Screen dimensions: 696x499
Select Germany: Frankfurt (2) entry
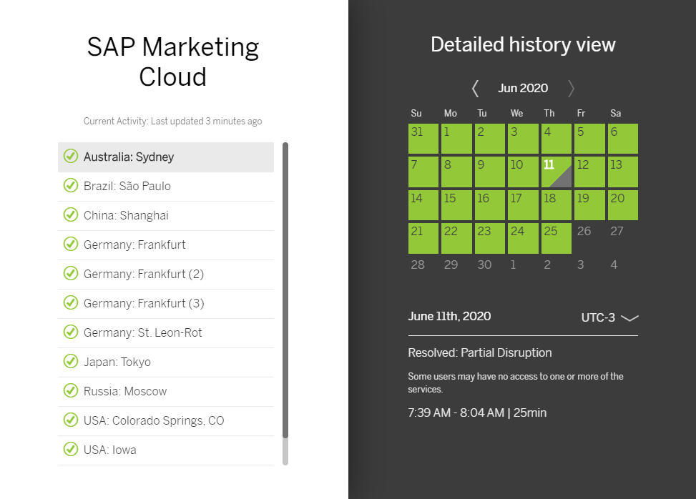[x=166, y=274]
